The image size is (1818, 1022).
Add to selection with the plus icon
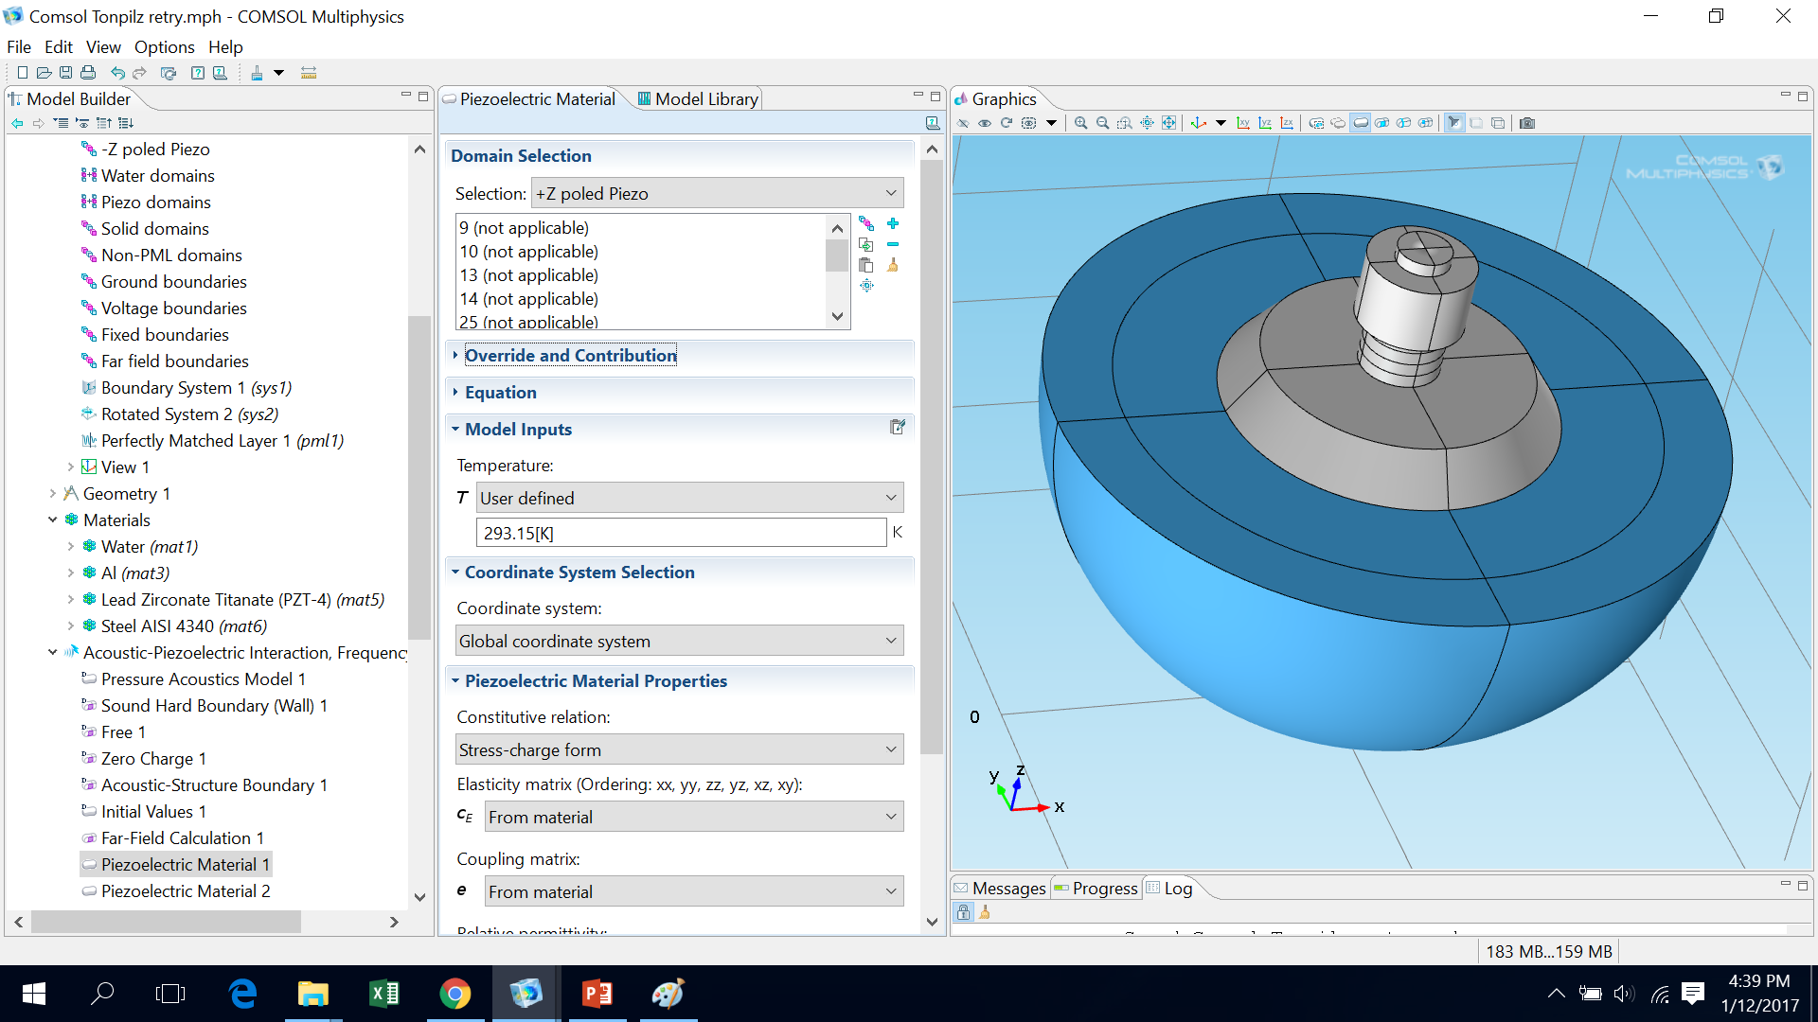893,223
